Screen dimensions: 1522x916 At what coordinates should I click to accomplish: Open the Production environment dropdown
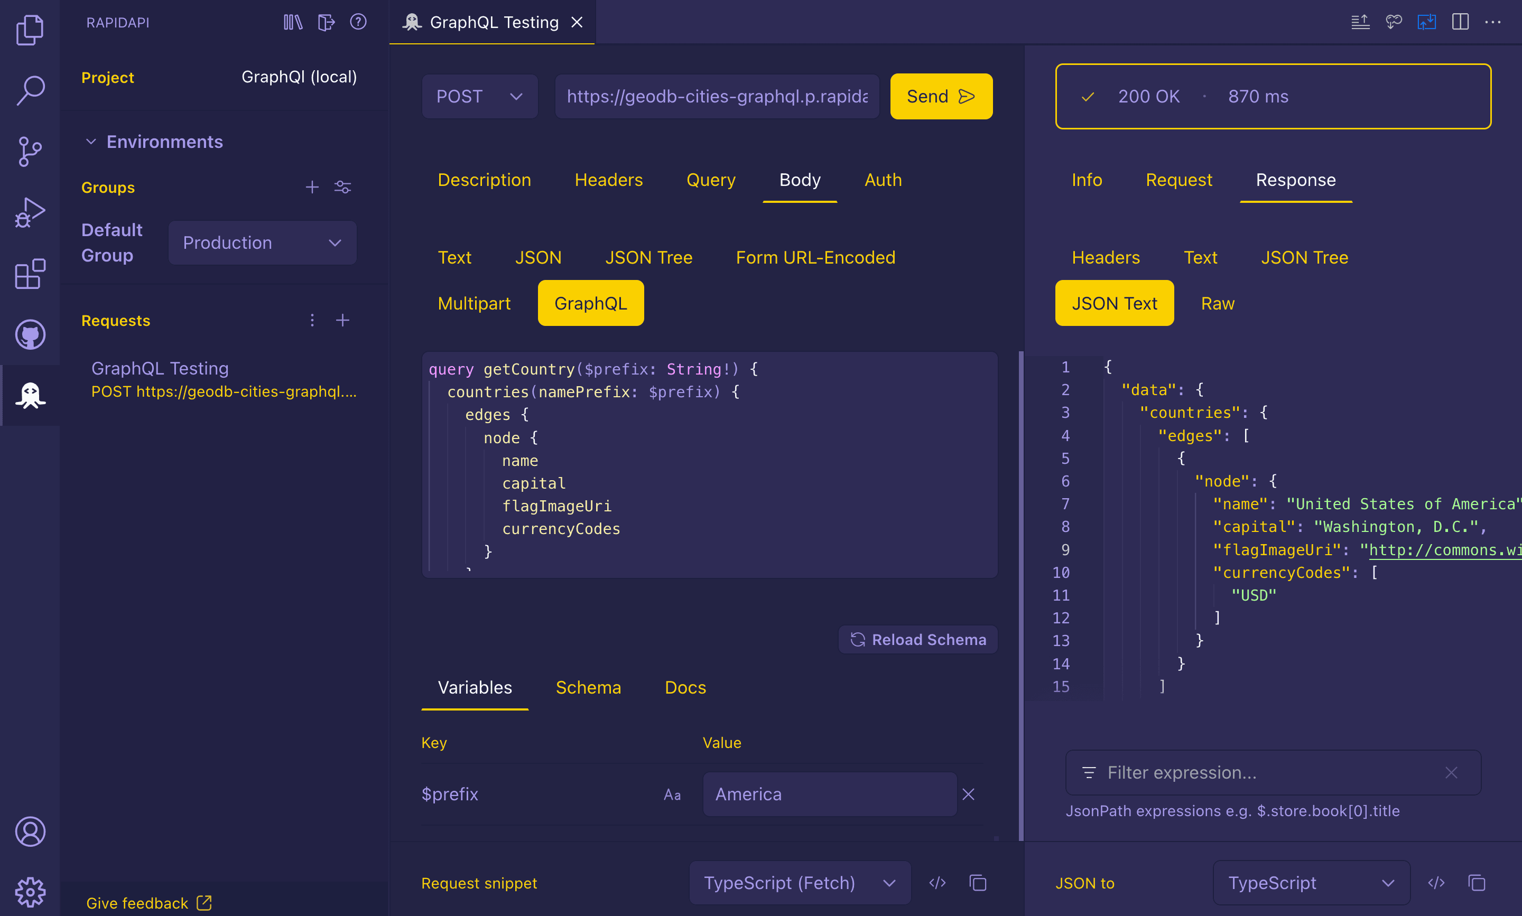pos(263,242)
